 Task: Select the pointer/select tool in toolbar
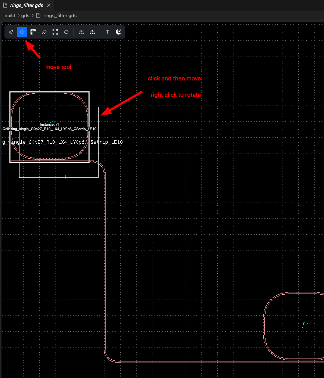11,32
